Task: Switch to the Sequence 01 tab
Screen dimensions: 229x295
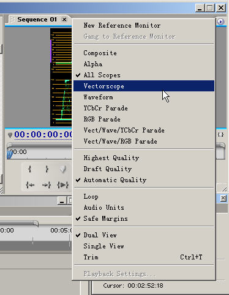Action: [37, 20]
